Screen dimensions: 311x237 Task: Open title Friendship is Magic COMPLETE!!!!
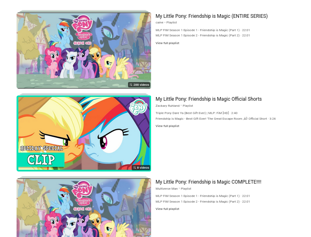(208, 182)
